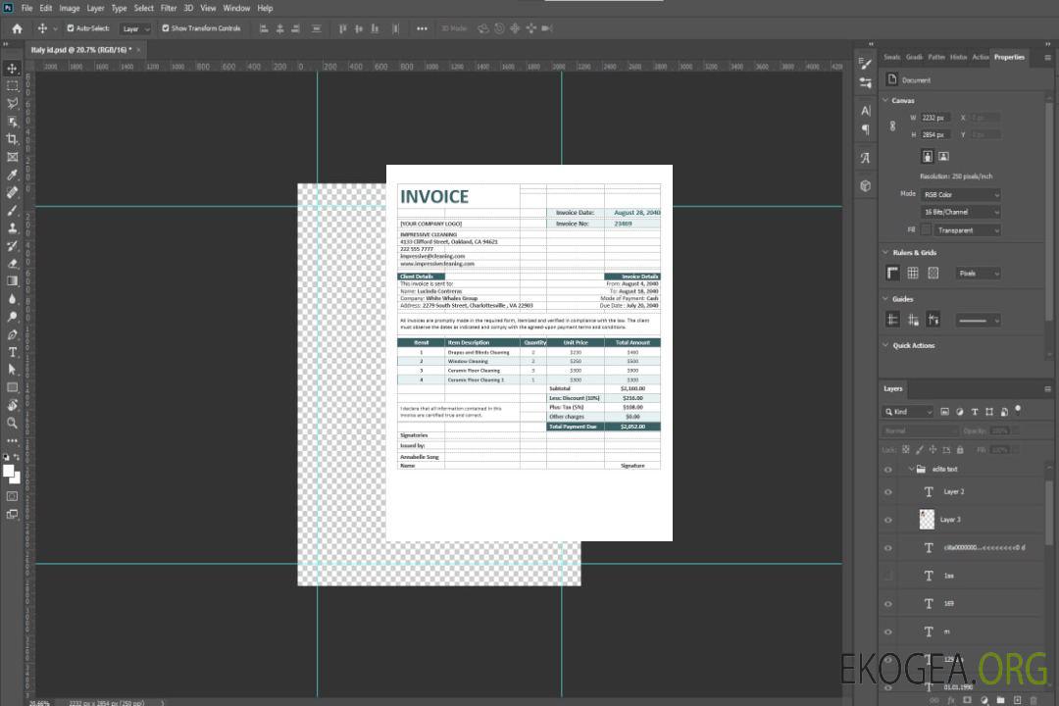
Task: Toggle Auto-Select checkbox
Action: coord(71,28)
